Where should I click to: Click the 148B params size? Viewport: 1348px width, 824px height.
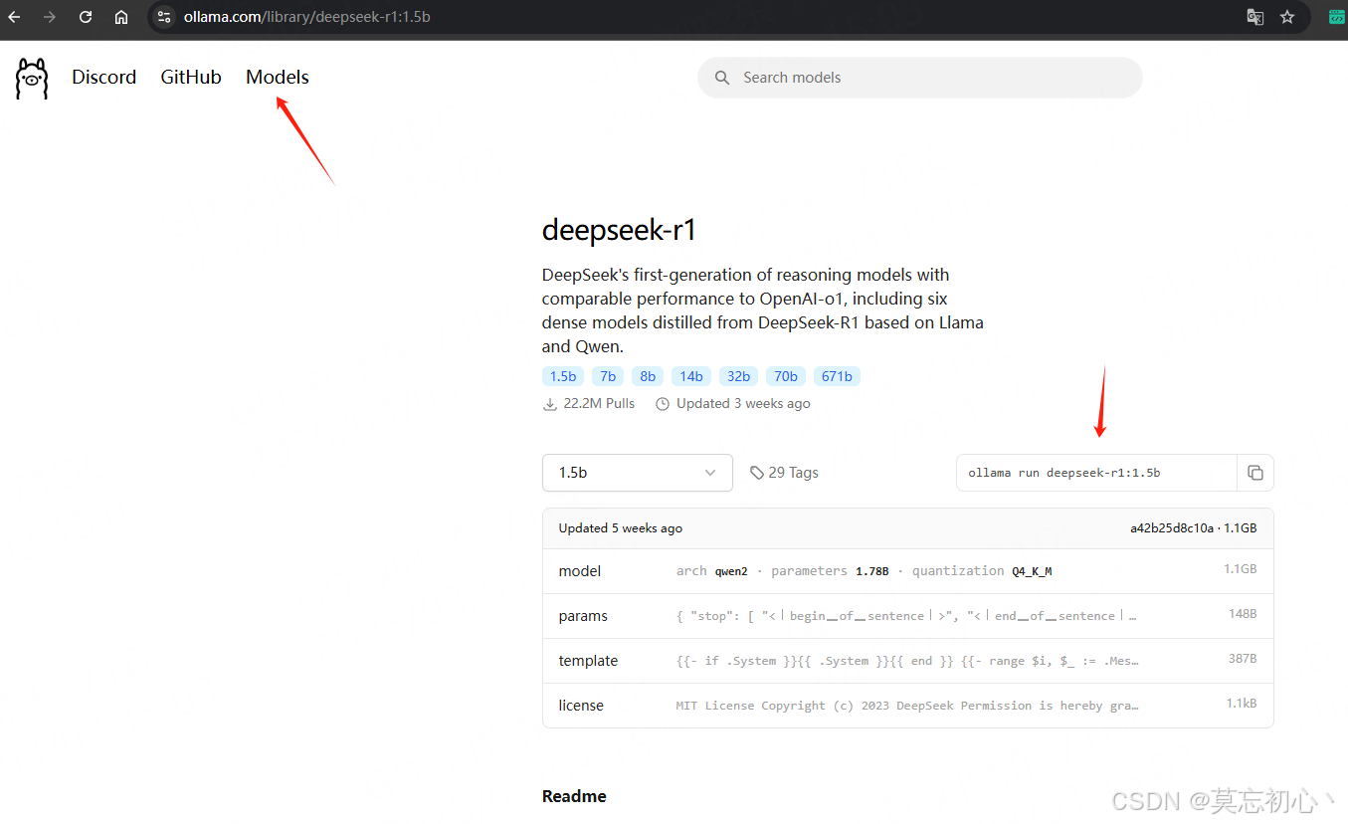coord(1243,614)
